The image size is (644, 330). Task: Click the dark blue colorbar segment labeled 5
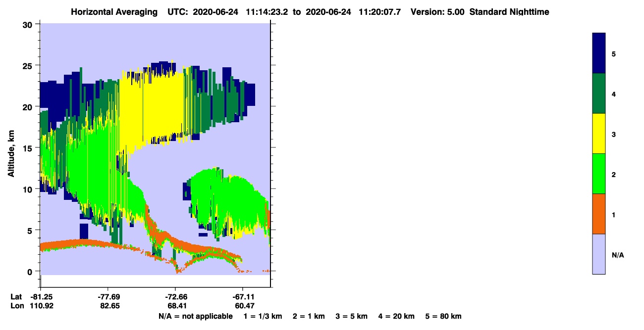point(599,53)
